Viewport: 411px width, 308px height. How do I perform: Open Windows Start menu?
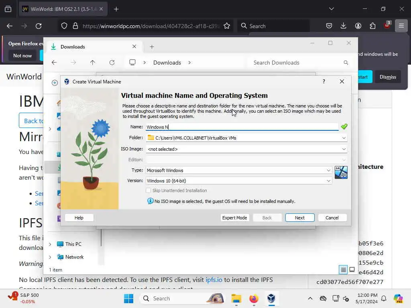pyautogui.click(x=128, y=298)
